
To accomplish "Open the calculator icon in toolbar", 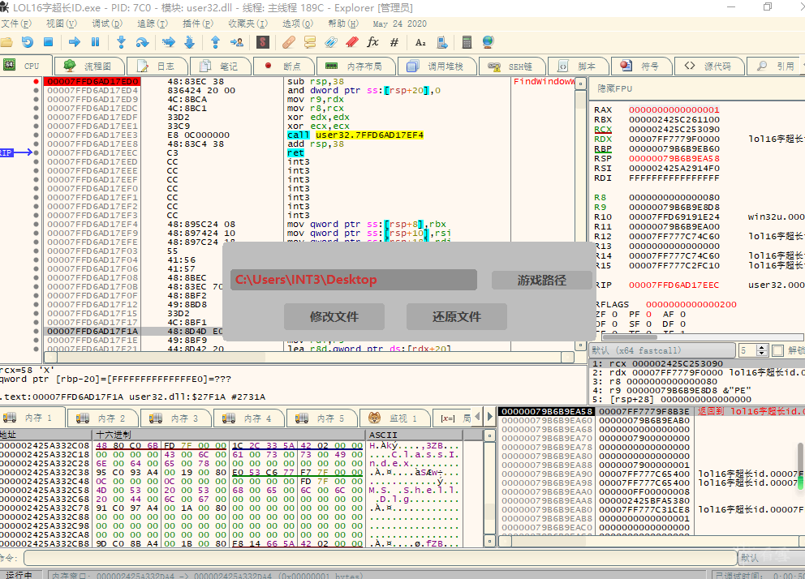I will (467, 42).
